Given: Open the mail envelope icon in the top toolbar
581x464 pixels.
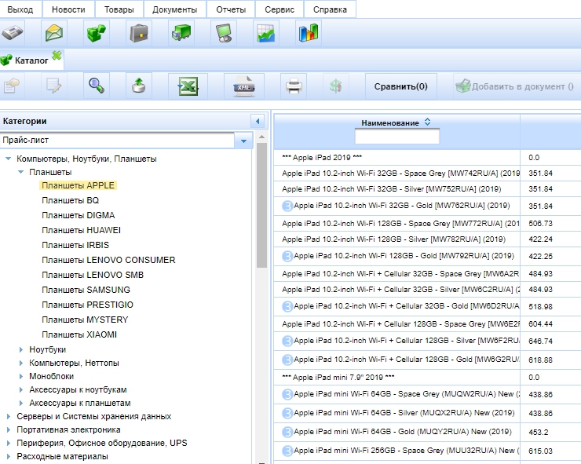Looking at the screenshot, I should [x=54, y=33].
